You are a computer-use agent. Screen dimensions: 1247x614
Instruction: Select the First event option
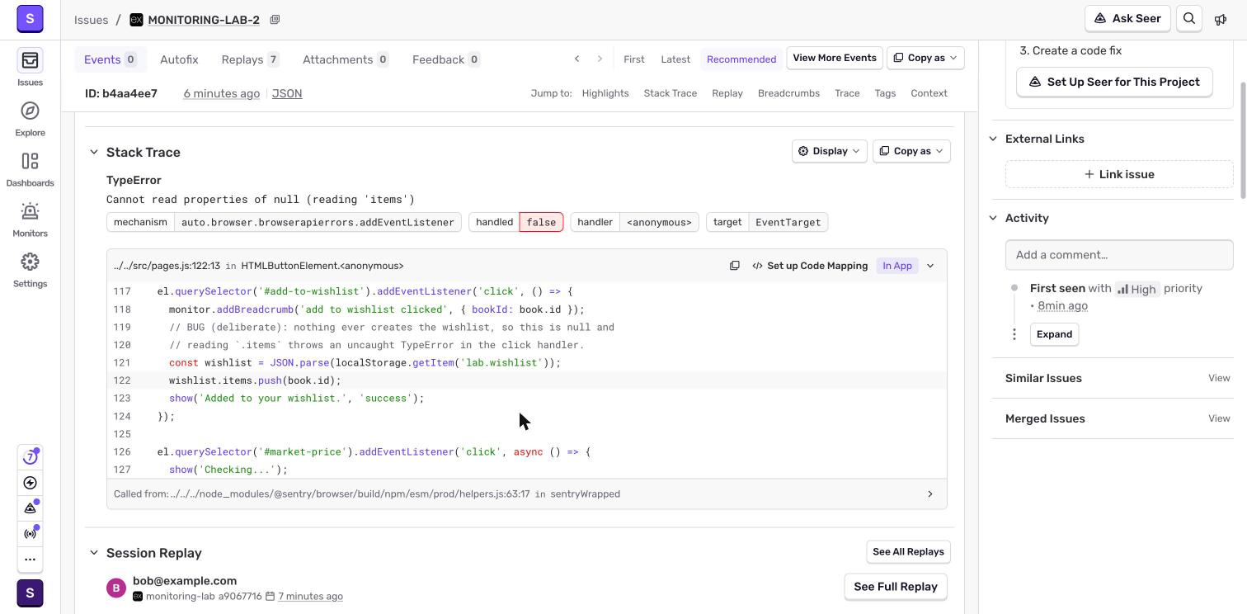(634, 59)
